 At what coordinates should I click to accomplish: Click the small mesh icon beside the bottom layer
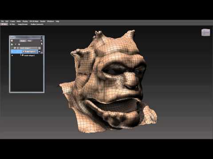coord(23,55)
